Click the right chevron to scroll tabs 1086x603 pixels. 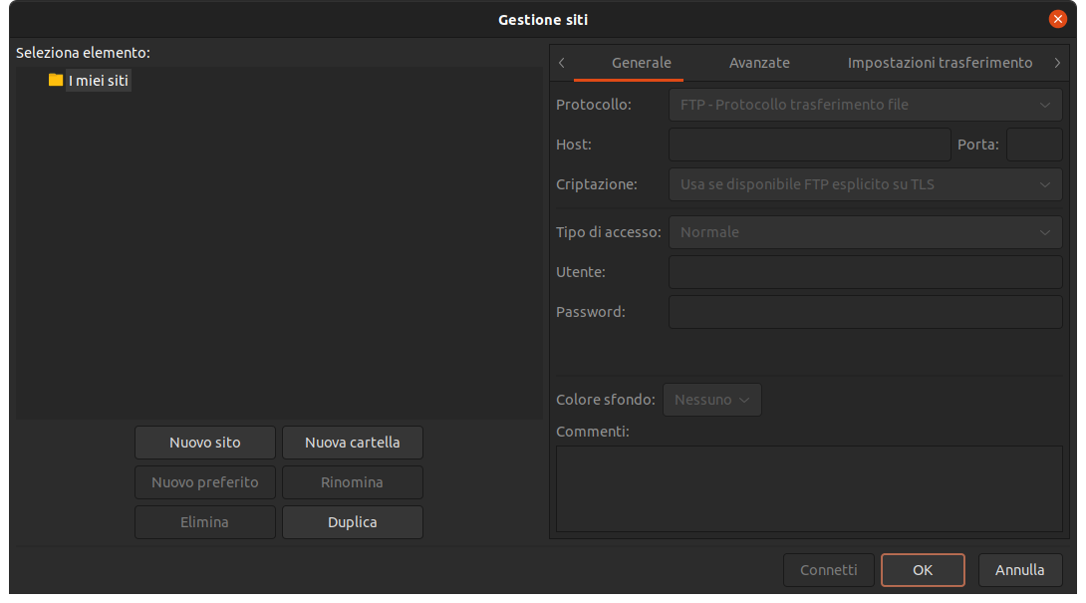coord(1057,62)
